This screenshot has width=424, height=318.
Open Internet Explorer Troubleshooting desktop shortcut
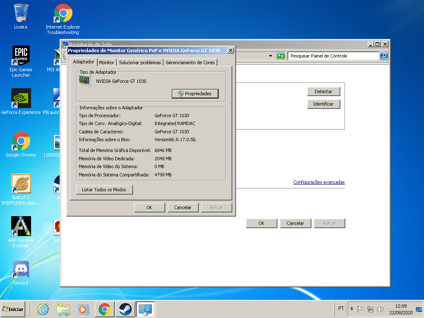pyautogui.click(x=63, y=19)
